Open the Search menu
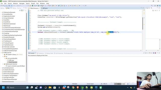 click(x=28, y=3)
